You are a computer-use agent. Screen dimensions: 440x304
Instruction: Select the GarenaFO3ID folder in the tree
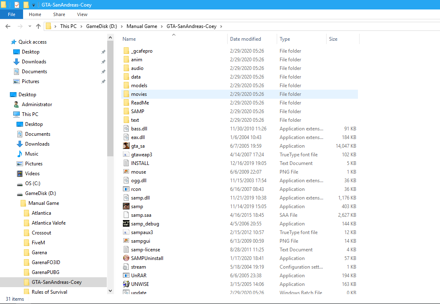tap(46, 262)
